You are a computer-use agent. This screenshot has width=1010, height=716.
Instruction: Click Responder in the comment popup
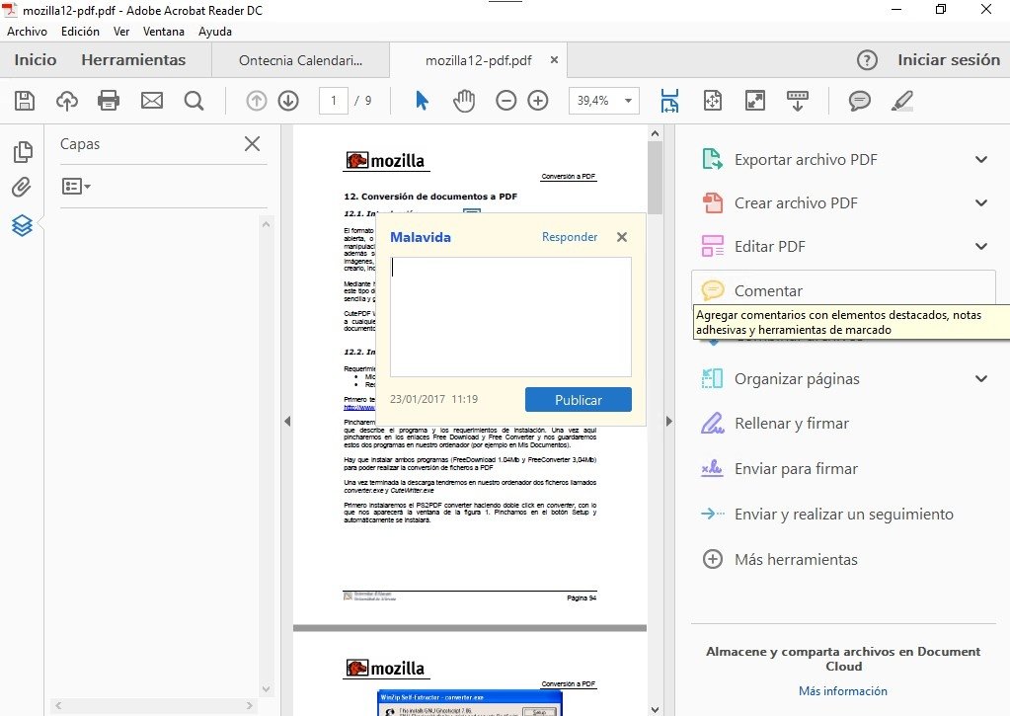570,236
